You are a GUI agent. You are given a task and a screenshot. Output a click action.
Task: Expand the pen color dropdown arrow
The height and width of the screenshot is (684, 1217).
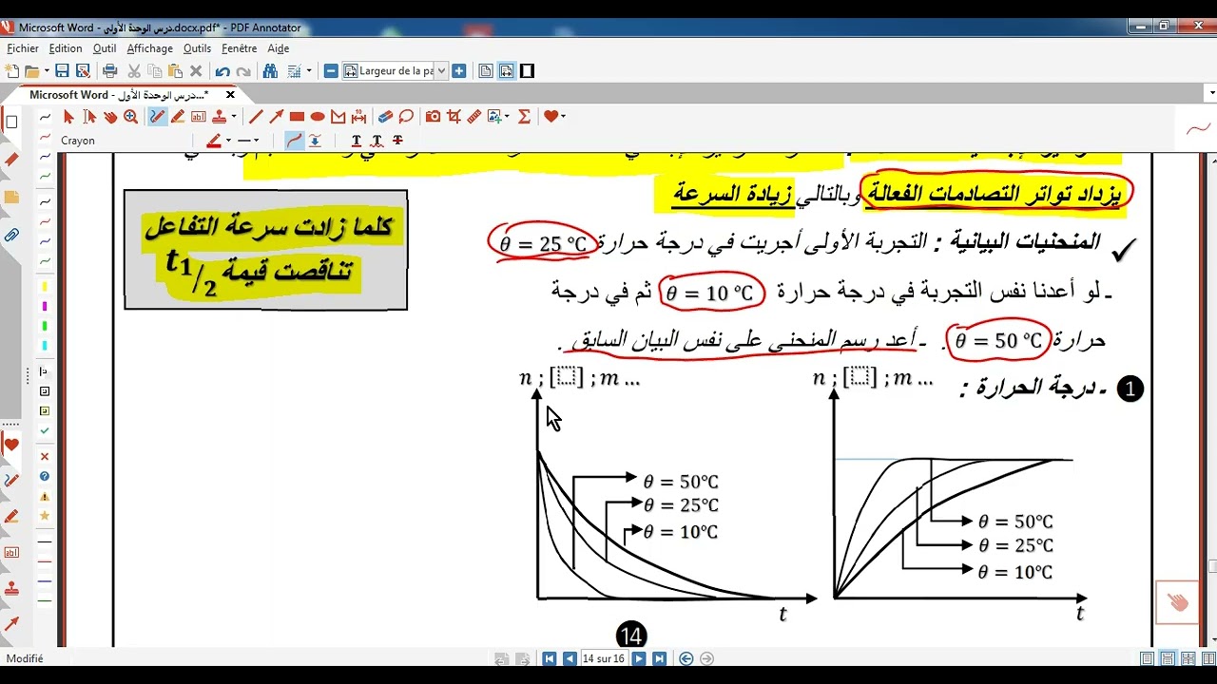228,141
